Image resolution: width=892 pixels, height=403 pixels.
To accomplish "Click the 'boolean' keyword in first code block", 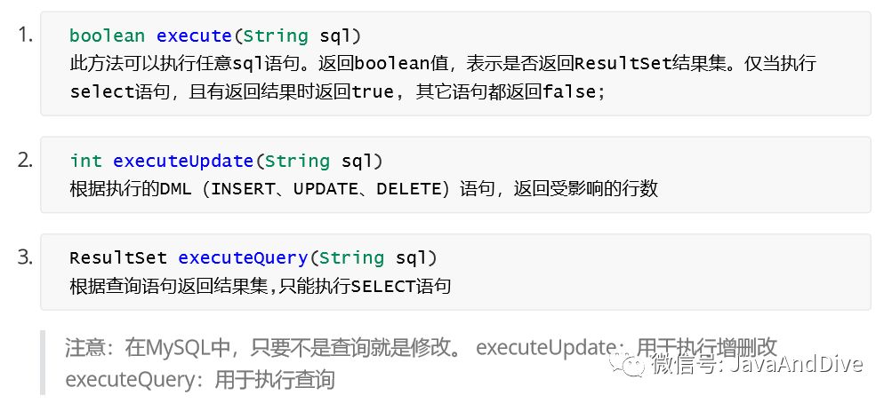I will (107, 36).
